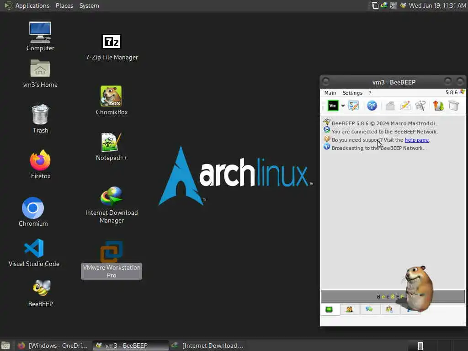Switch to the users list tab in BeeBEEP
The width and height of the screenshot is (468, 351).
click(349, 309)
